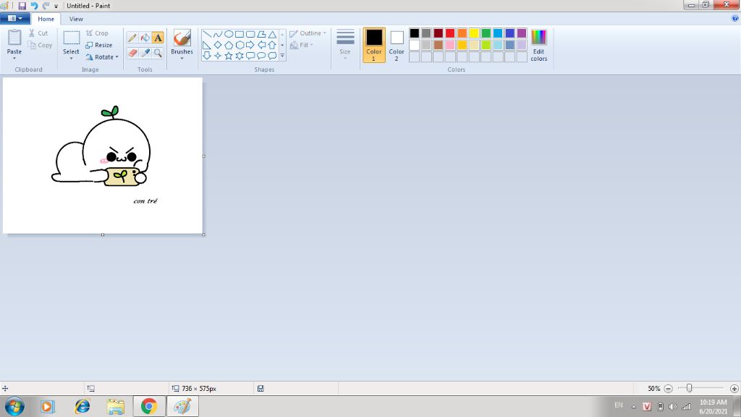Pick the yellow color swatch
741x417 pixels.
tap(474, 33)
